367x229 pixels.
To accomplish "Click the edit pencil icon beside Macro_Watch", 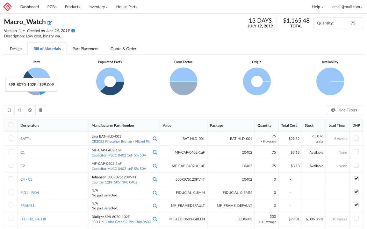I will (50, 23).
